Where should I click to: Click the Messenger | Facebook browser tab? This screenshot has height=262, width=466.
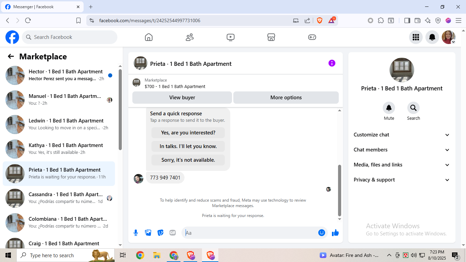[x=42, y=7]
